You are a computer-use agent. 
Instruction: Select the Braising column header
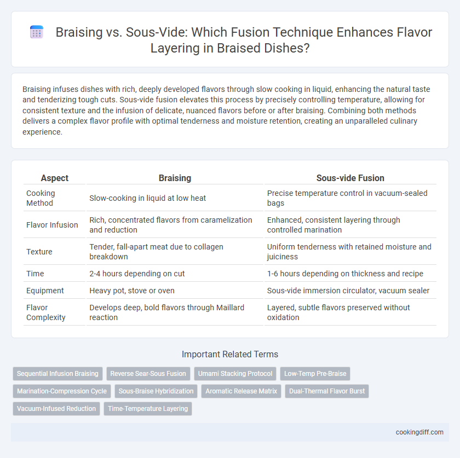pyautogui.click(x=175, y=178)
